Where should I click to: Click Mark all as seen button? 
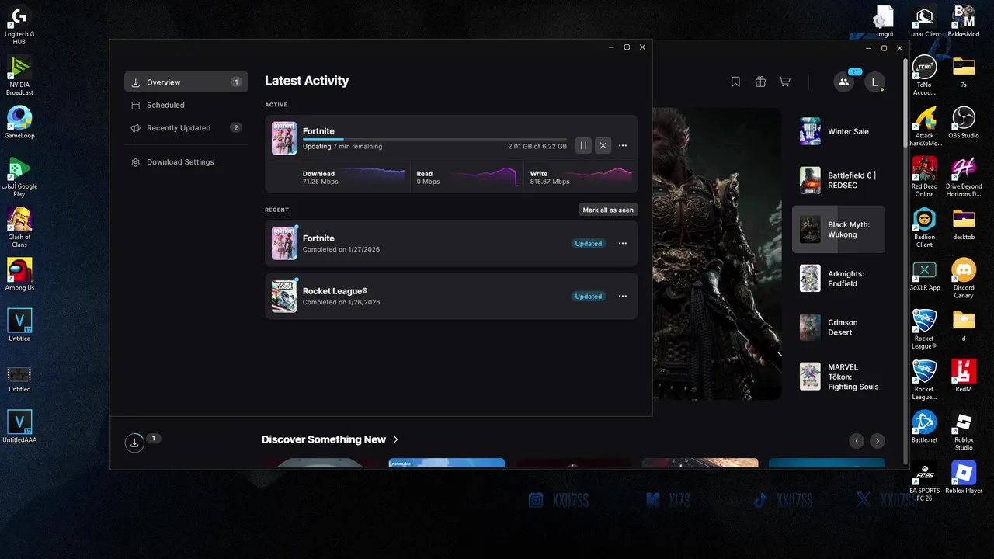coord(608,210)
